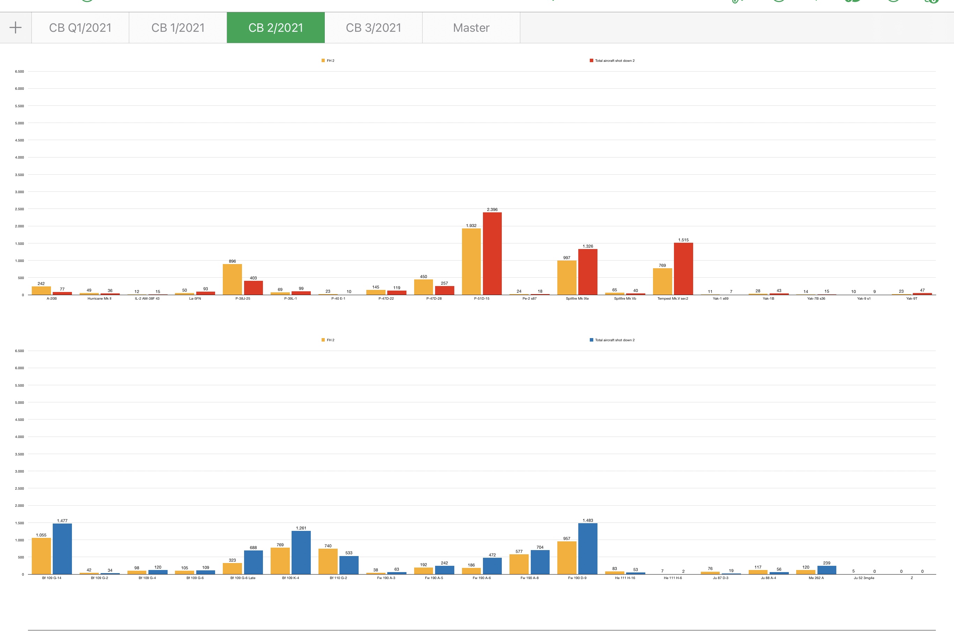Click the orange Bf 110 G-2 bar 740
Viewport: 954px width, 636px height.
pos(328,561)
